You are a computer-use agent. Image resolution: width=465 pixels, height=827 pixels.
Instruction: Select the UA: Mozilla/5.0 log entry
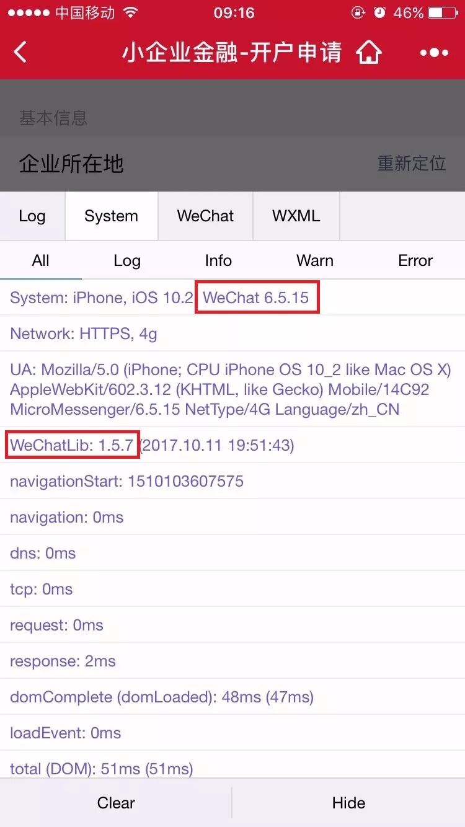click(232, 389)
